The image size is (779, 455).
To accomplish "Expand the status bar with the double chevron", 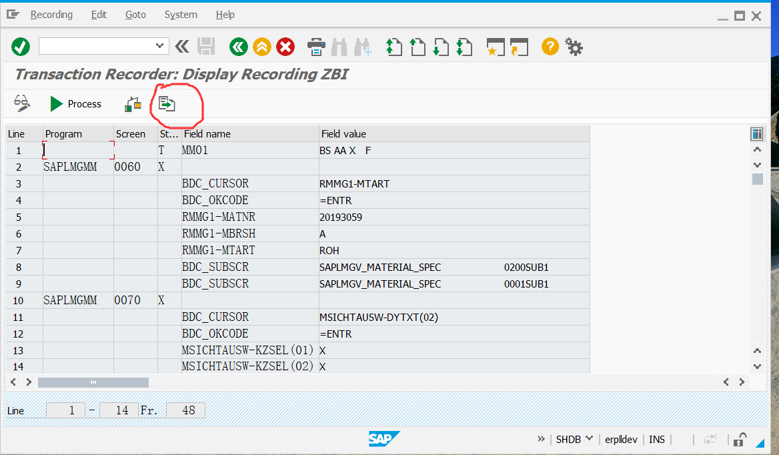I will tap(542, 439).
